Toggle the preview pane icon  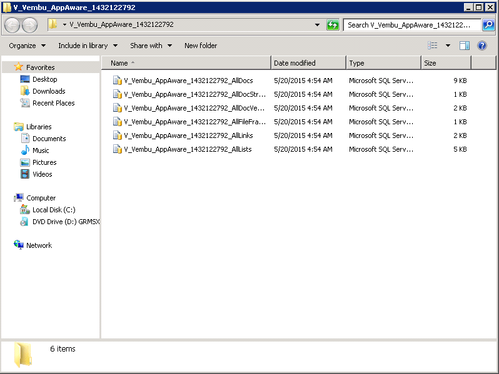[x=465, y=46]
